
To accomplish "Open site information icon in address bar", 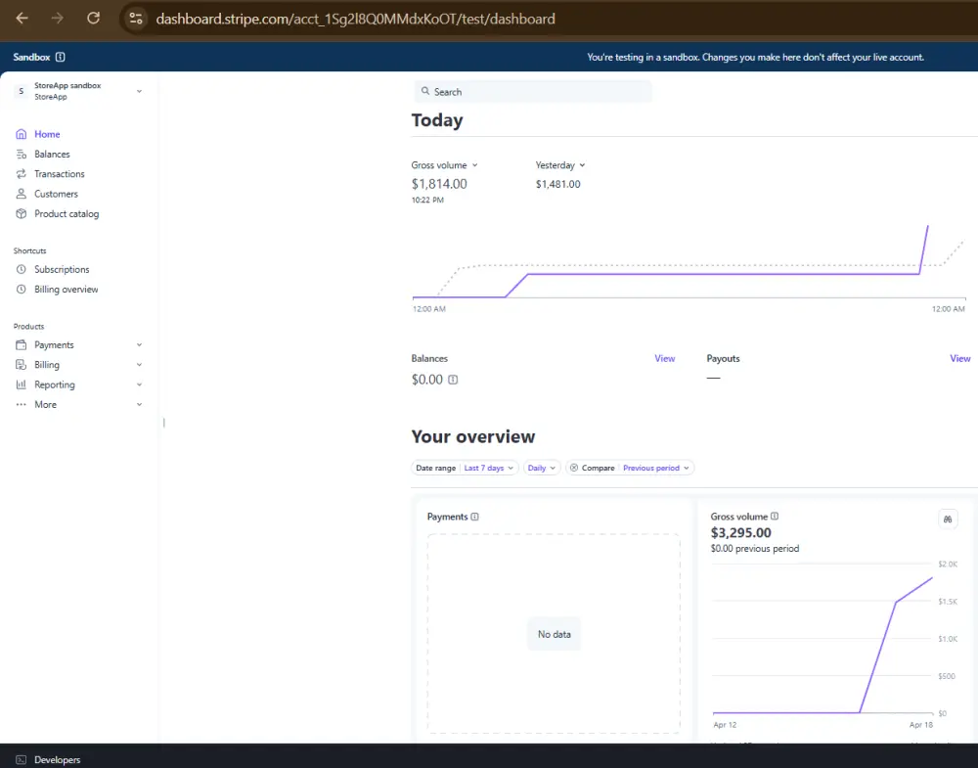I will pyautogui.click(x=136, y=19).
